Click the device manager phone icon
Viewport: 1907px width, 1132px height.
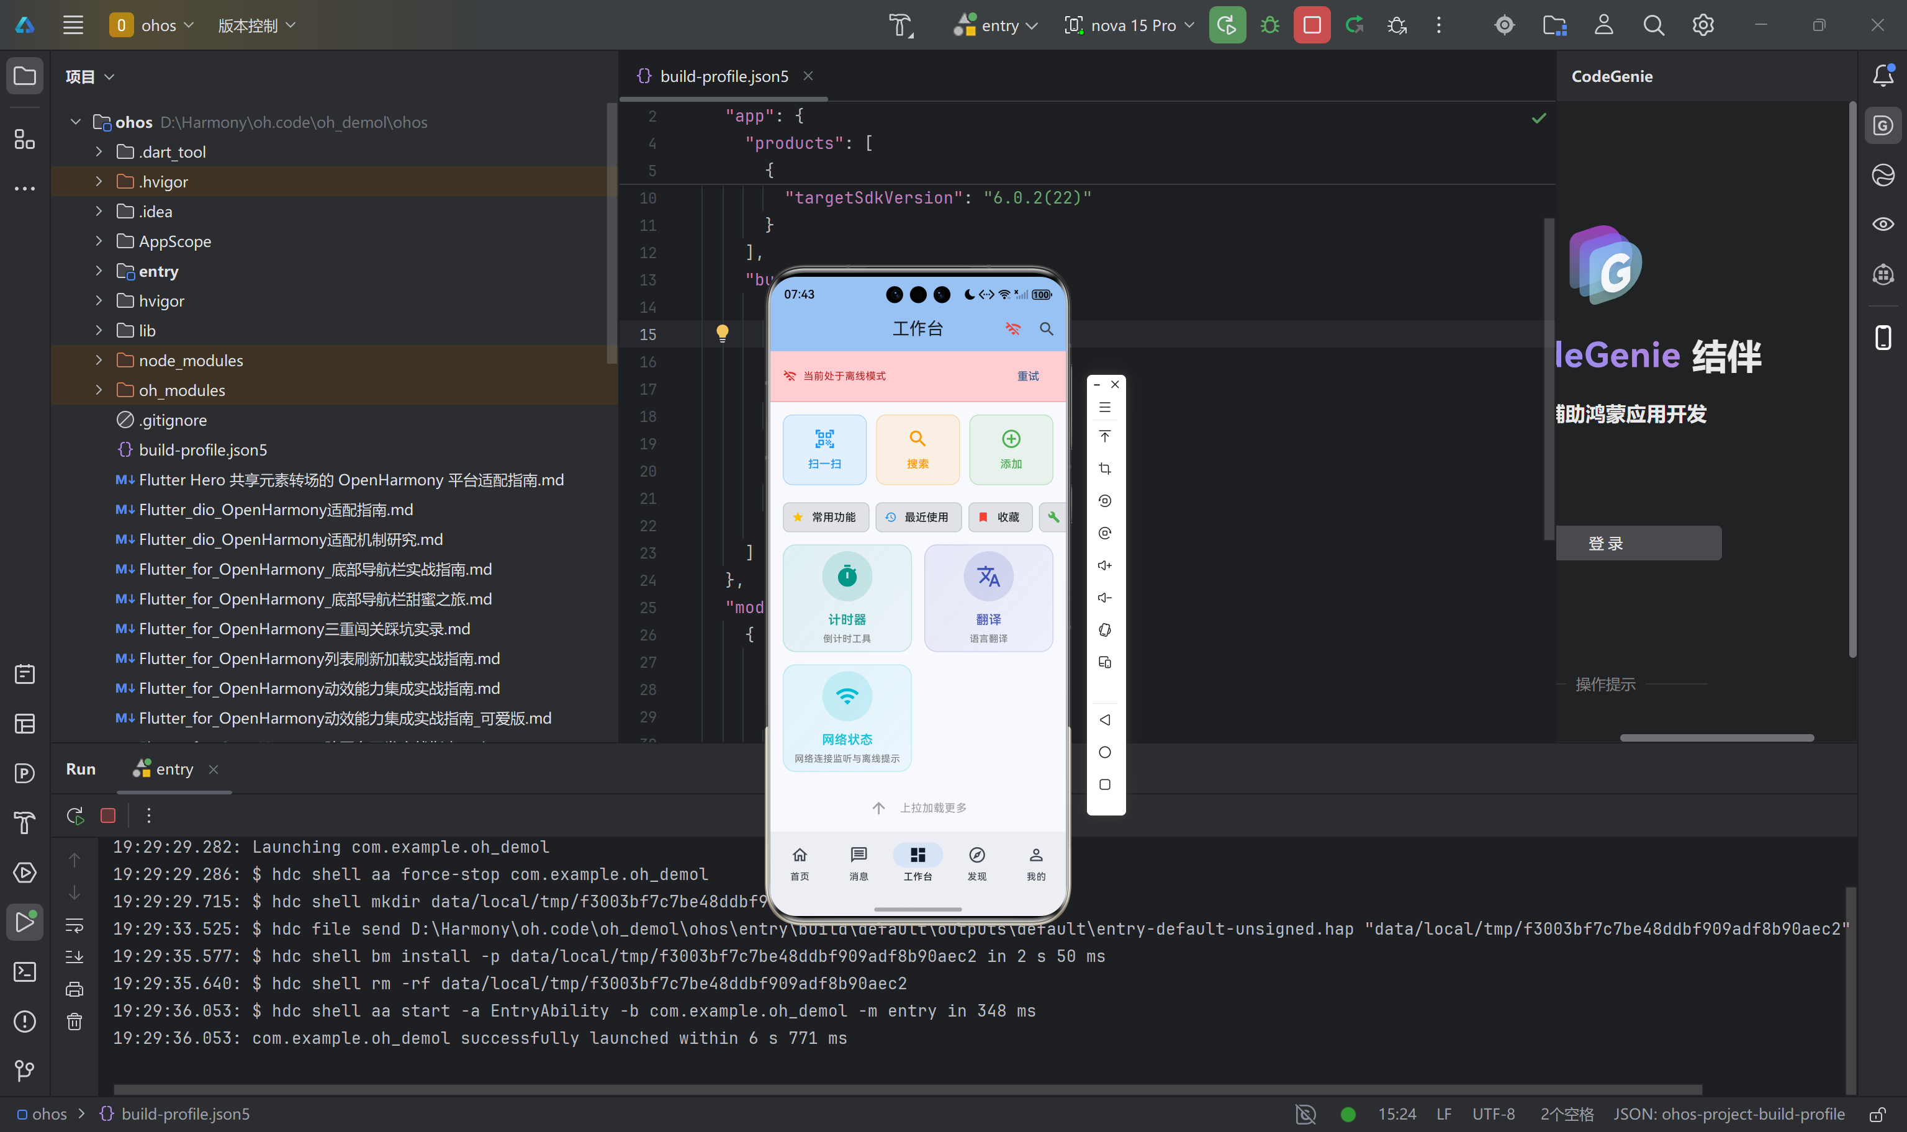[x=1883, y=337]
